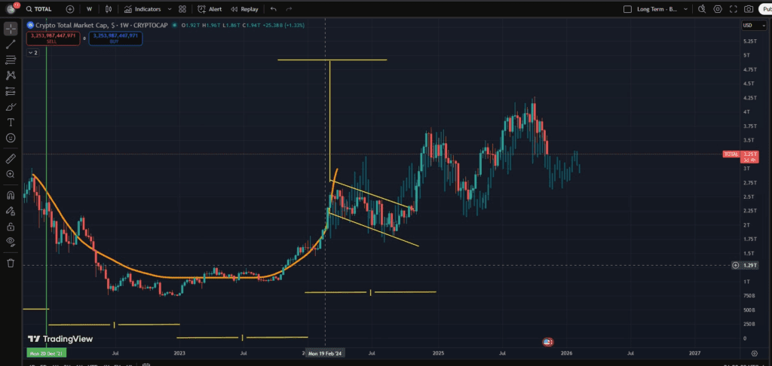Click the TradingView logo on chart
772x366 pixels.
coord(60,339)
